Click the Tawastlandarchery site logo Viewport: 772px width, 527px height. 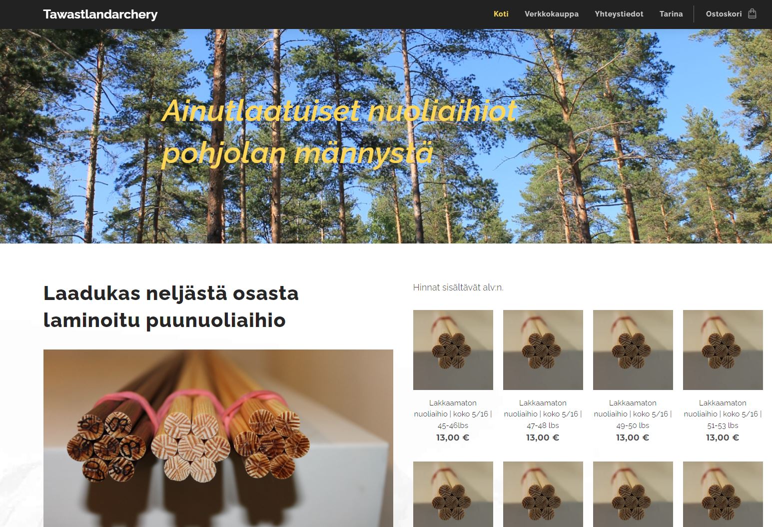click(x=100, y=14)
